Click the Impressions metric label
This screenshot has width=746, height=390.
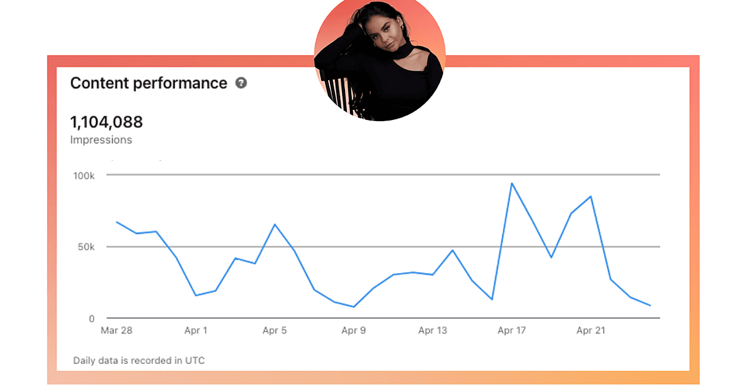point(101,140)
